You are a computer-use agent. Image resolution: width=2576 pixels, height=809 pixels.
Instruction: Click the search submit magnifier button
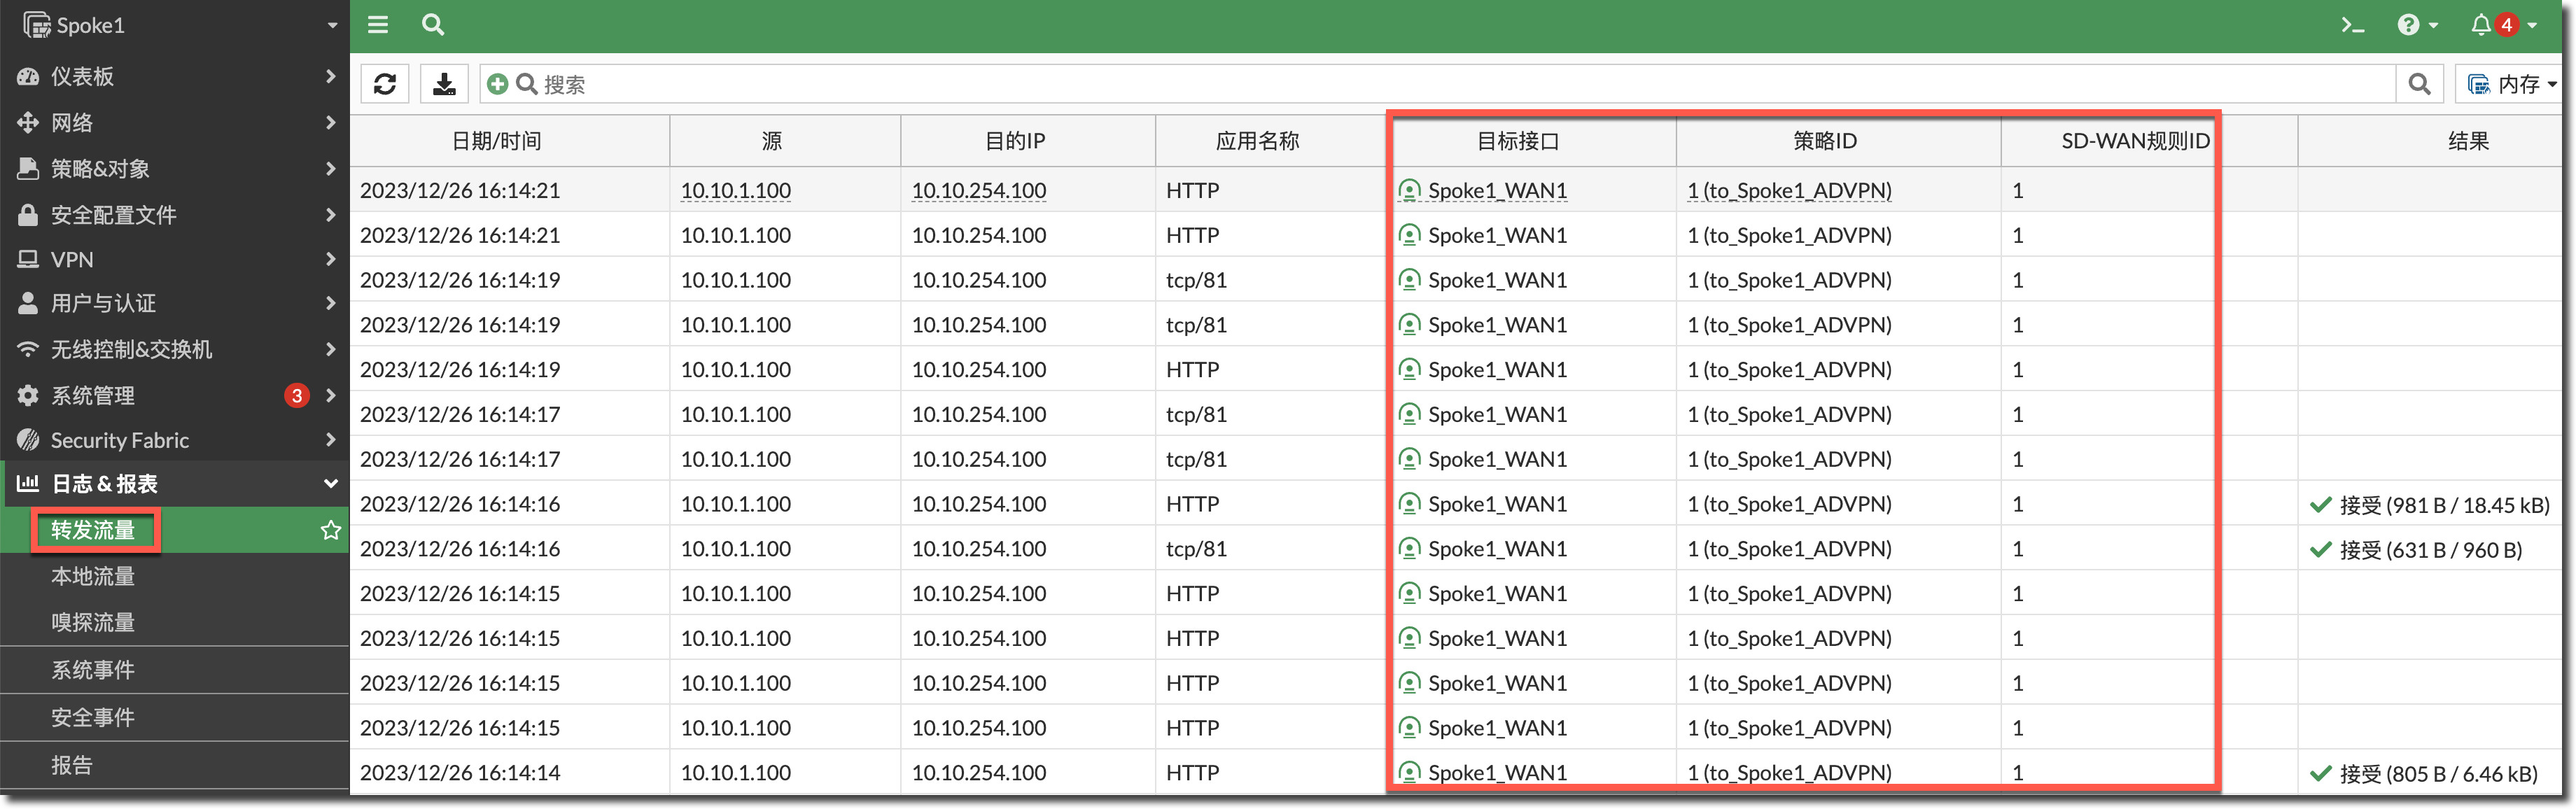[2419, 84]
